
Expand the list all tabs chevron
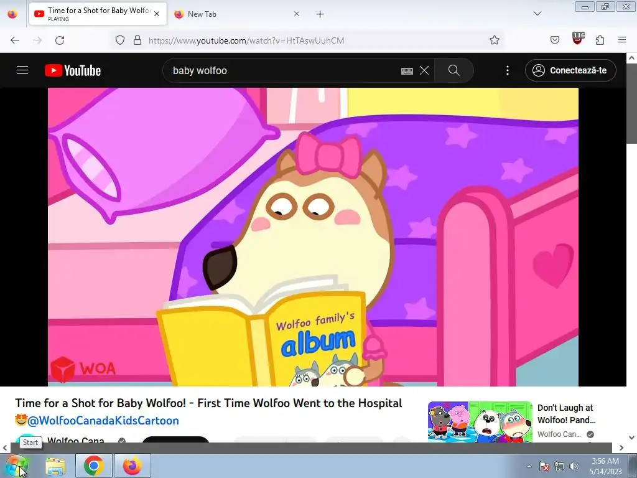(537, 14)
